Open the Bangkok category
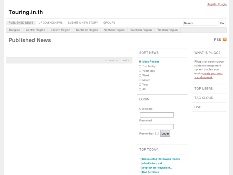 click(x=14, y=30)
